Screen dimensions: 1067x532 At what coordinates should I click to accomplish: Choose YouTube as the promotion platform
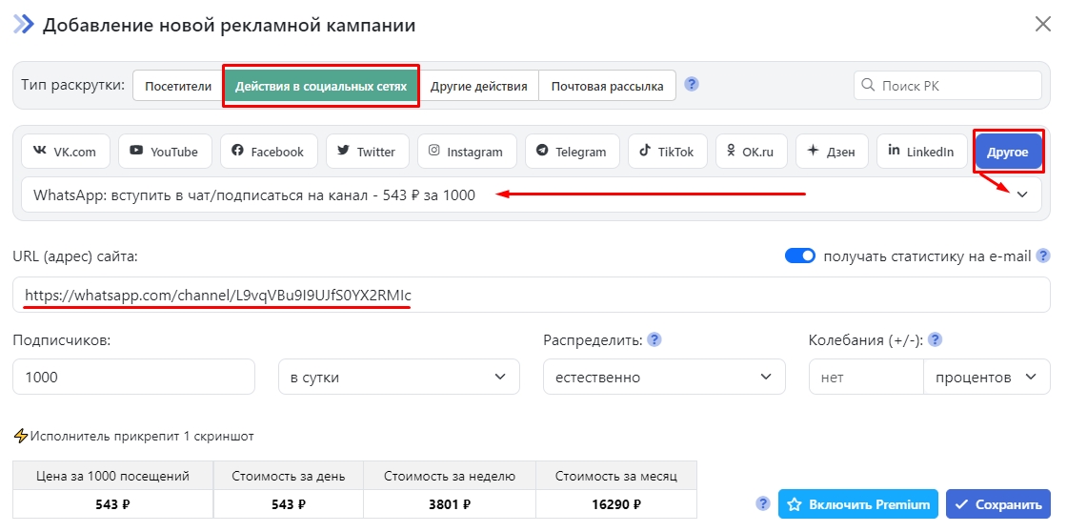tap(164, 152)
